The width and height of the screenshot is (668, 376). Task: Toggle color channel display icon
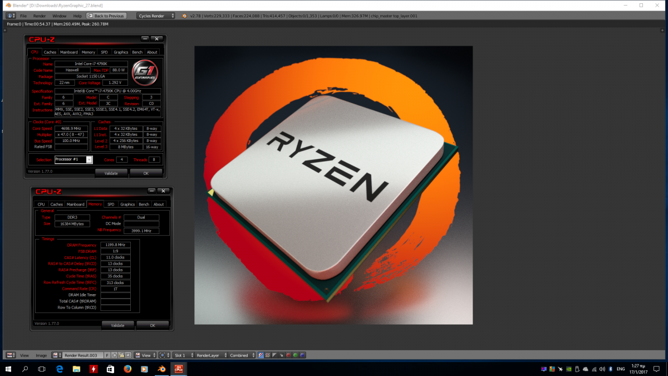(x=267, y=355)
